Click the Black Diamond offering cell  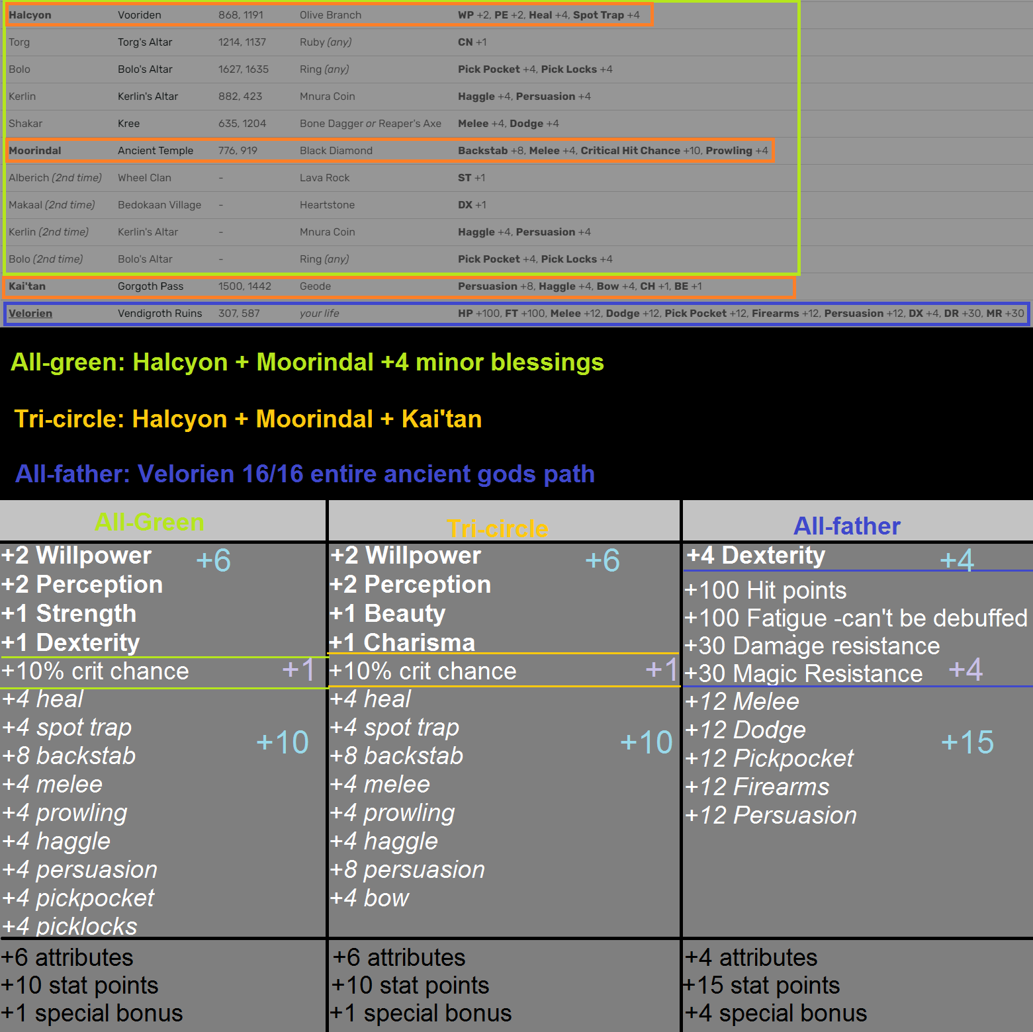click(336, 151)
